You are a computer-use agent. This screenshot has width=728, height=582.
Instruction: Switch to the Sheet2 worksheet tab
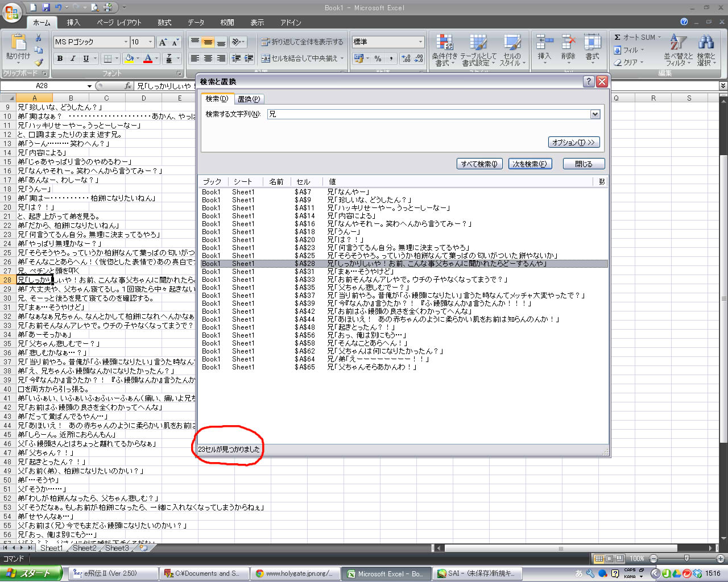tap(84, 548)
